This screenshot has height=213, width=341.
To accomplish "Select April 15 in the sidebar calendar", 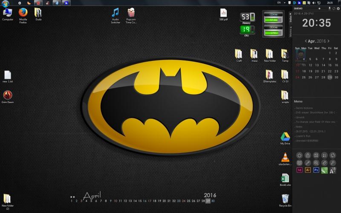I will [329, 65].
